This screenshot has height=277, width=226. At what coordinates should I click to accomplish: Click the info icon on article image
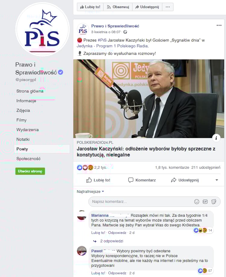point(216,138)
